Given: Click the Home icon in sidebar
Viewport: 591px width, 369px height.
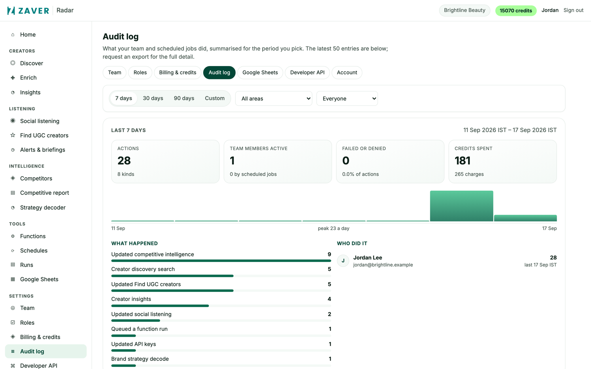Looking at the screenshot, I should [13, 35].
